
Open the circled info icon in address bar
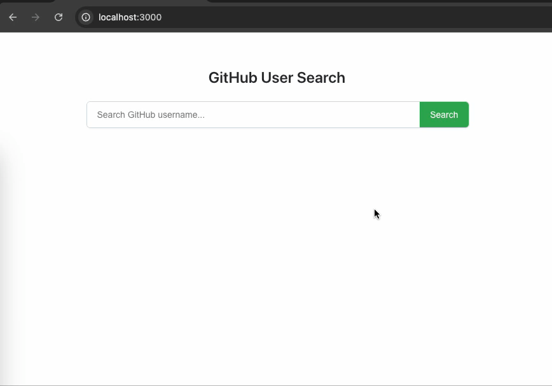pyautogui.click(x=86, y=17)
